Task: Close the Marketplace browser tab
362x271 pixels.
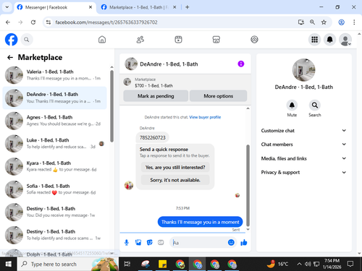Action: [x=174, y=7]
